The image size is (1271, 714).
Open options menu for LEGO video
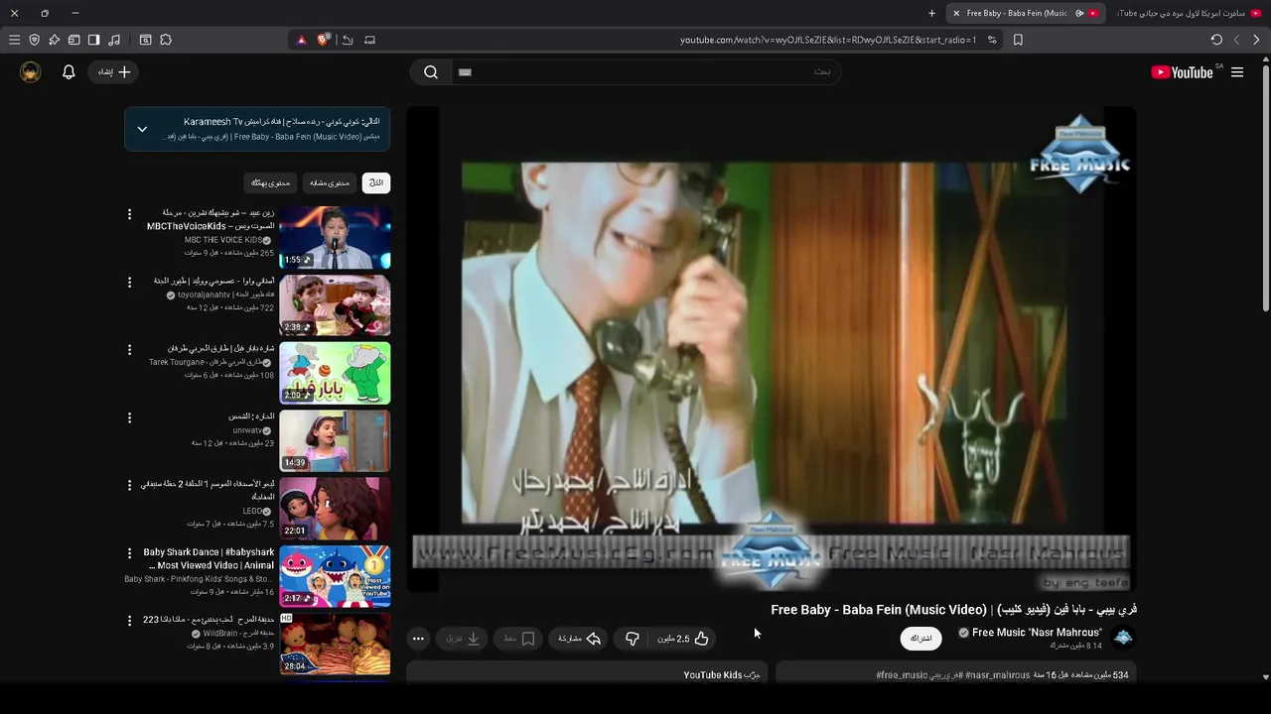click(129, 486)
